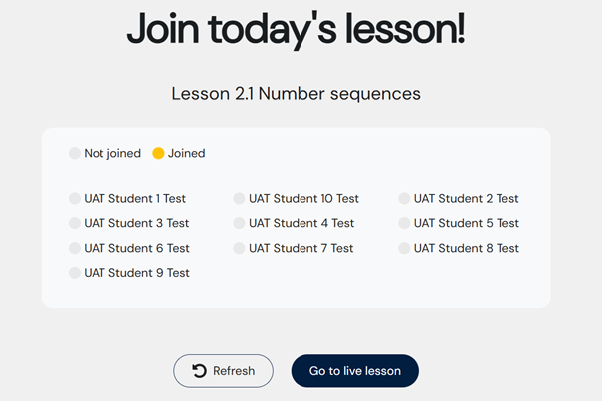This screenshot has height=401, width=602.
Task: Click status dot for UAT Student 5 Test
Action: 404,223
